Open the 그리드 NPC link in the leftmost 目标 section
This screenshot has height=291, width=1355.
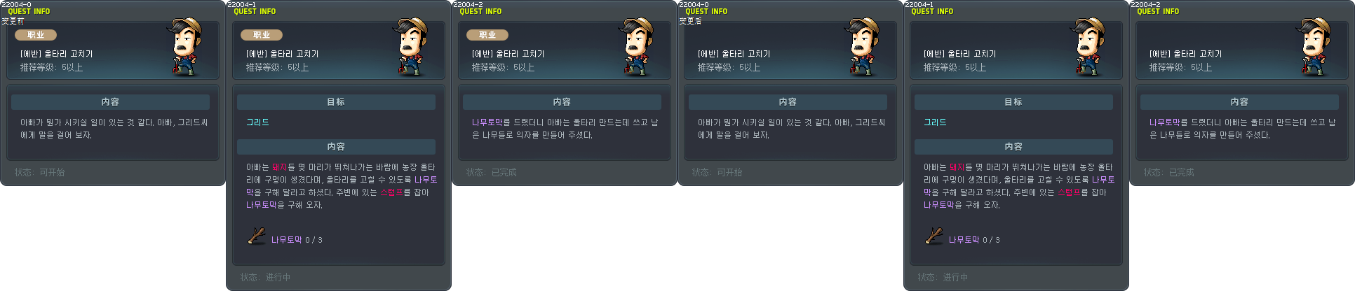257,122
